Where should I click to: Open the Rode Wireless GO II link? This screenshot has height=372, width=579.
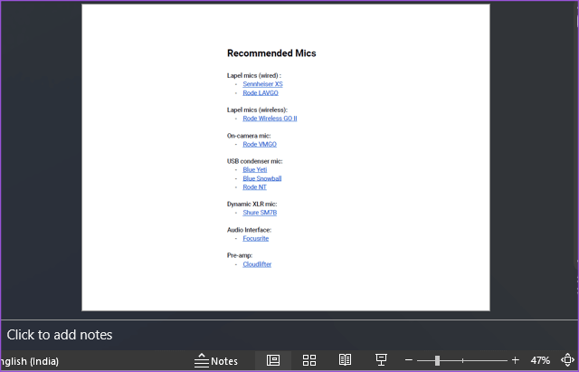pyautogui.click(x=270, y=119)
